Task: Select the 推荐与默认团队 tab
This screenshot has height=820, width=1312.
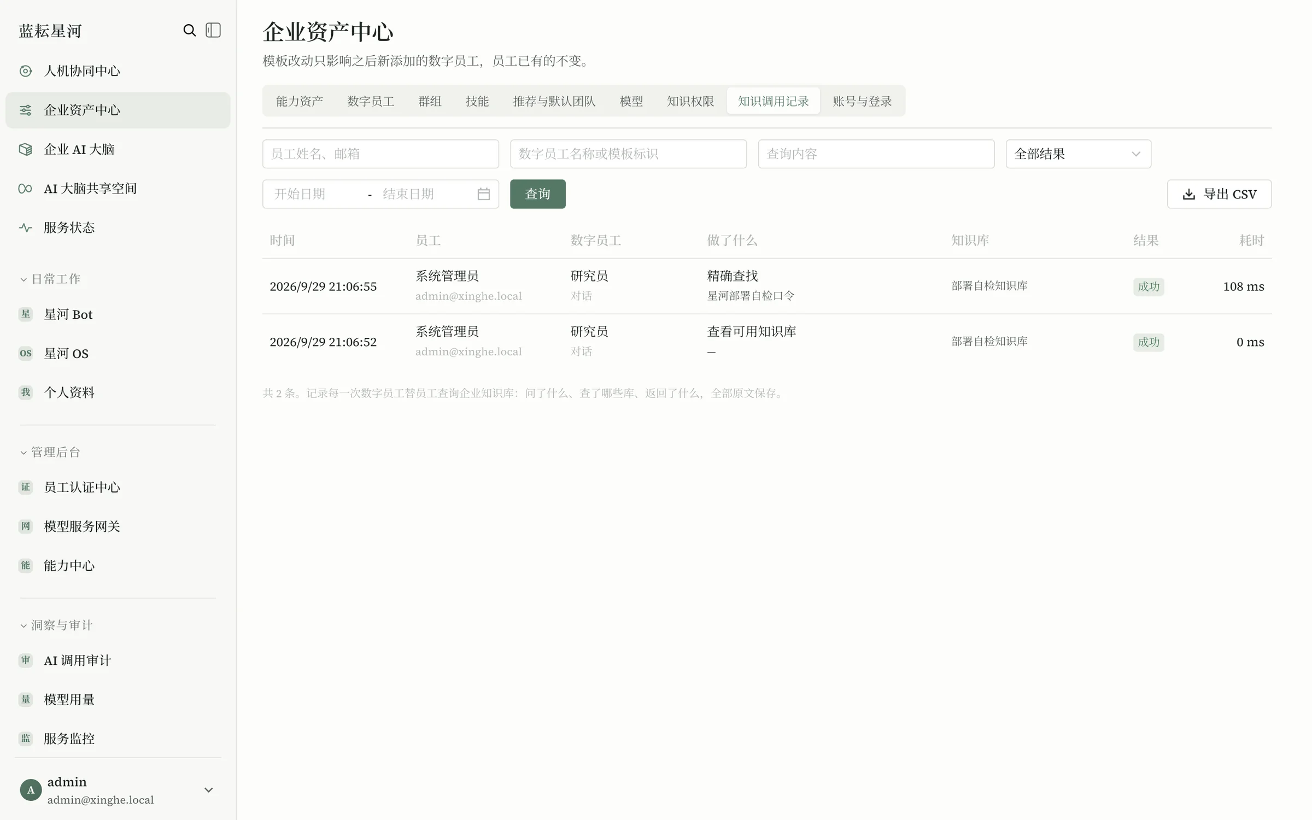Action: (554, 101)
